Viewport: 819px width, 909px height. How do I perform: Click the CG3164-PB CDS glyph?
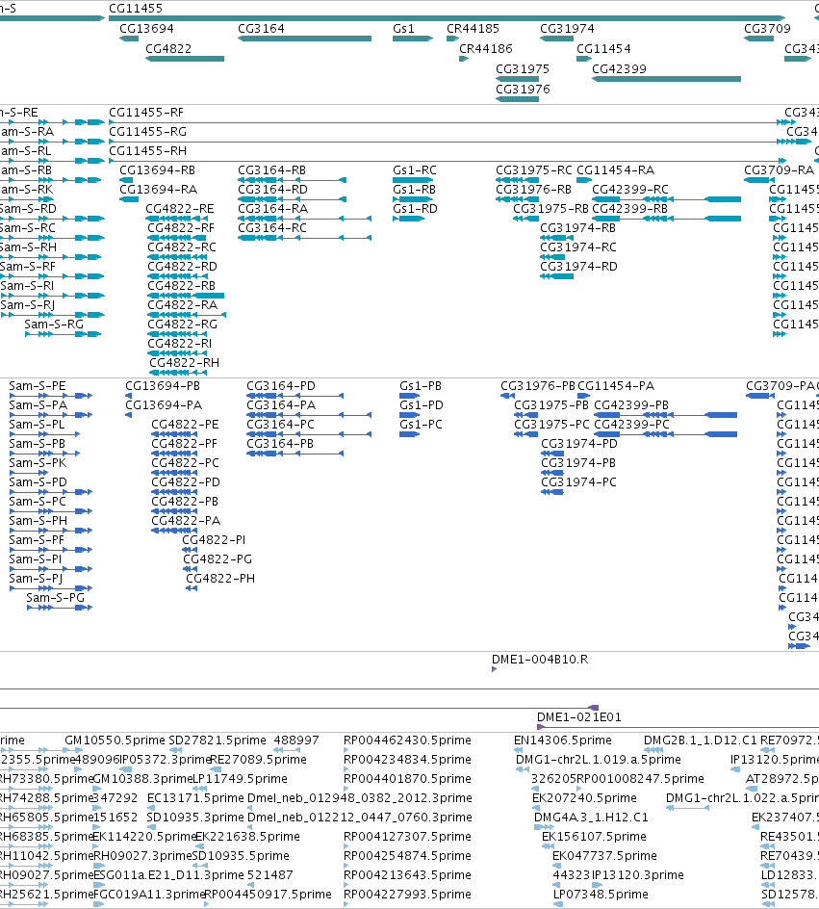point(294,454)
